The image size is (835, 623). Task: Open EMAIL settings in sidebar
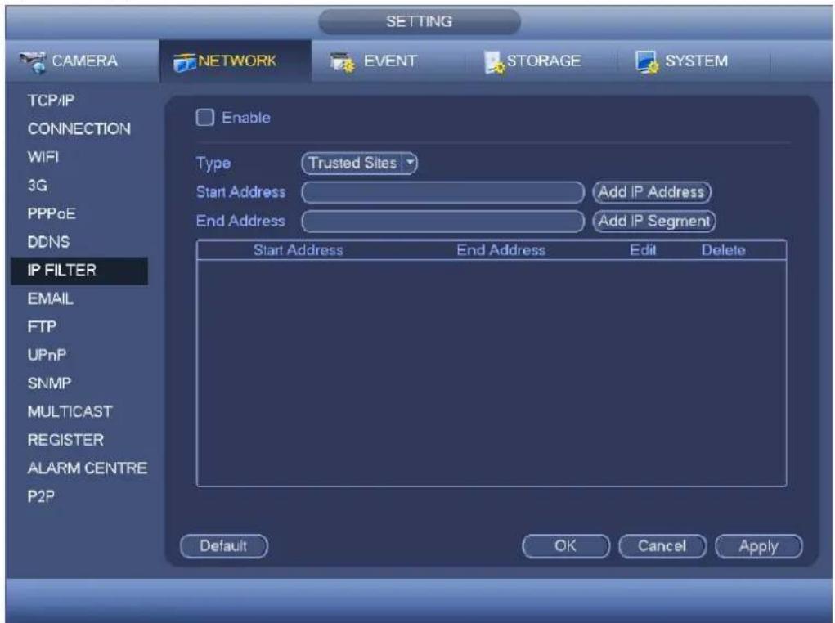click(50, 298)
